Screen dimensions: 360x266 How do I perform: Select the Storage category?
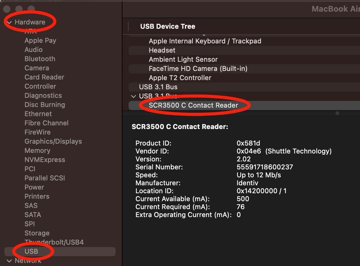37,233
